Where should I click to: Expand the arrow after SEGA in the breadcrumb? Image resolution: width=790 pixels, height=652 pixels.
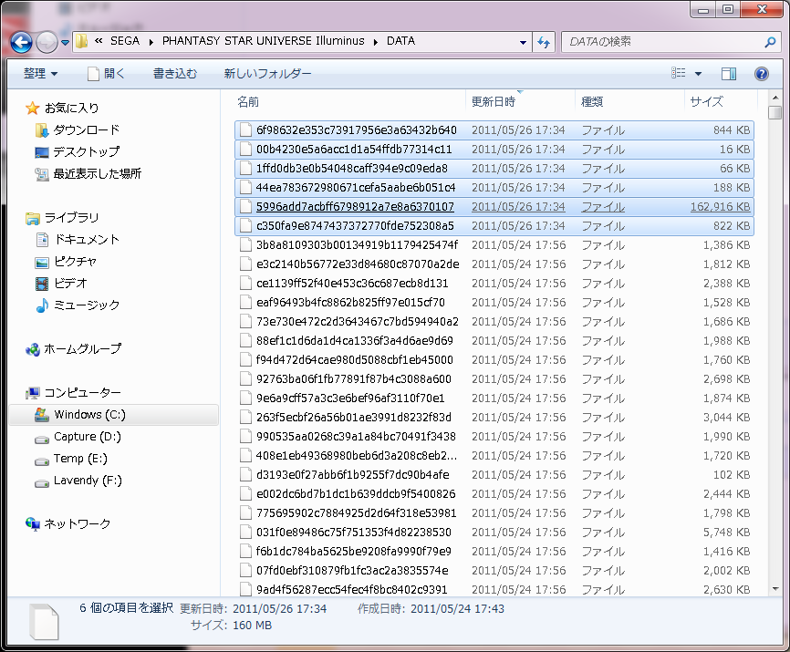(x=151, y=42)
